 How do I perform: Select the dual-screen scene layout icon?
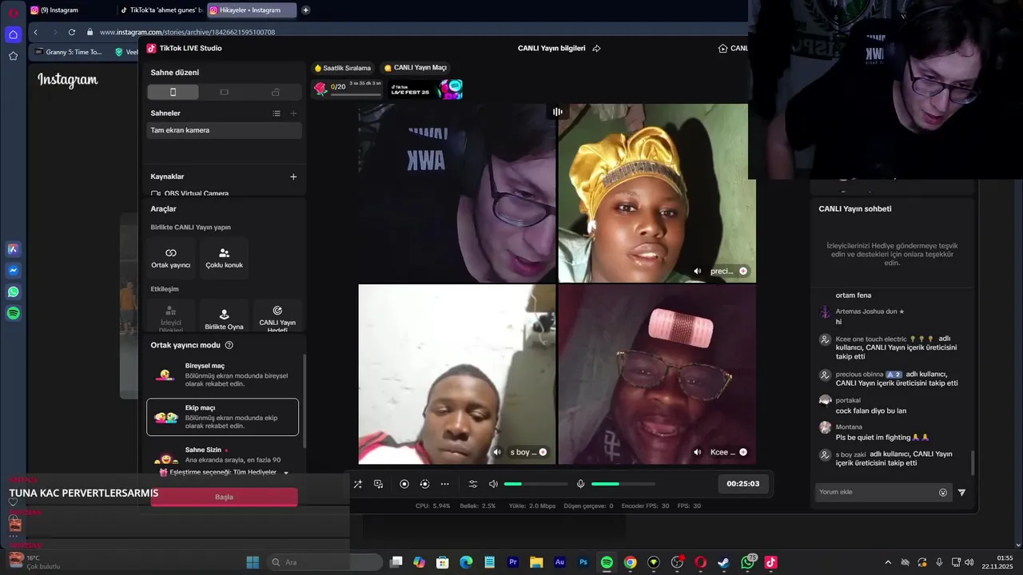point(275,93)
